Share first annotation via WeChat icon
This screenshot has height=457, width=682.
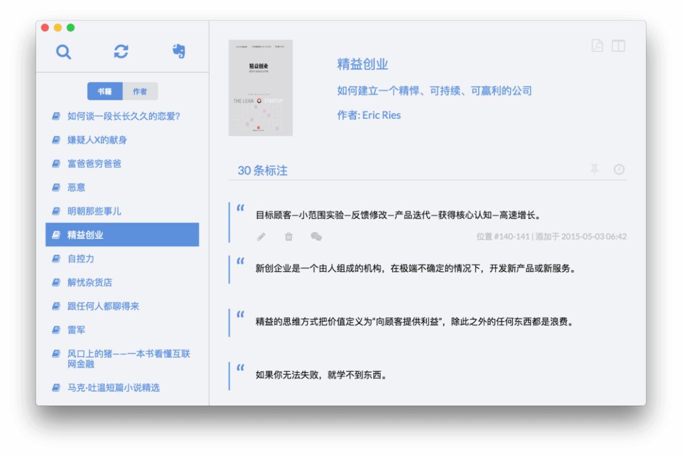[x=316, y=237]
